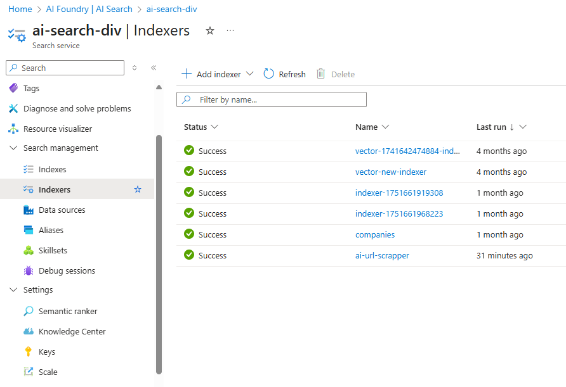This screenshot has height=387, width=566.
Task: Open the more options ellipsis next to title
Action: point(230,30)
